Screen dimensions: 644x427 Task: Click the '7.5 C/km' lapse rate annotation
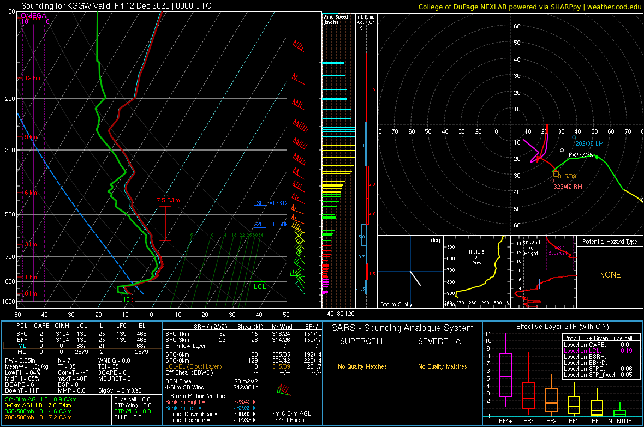tap(169, 200)
